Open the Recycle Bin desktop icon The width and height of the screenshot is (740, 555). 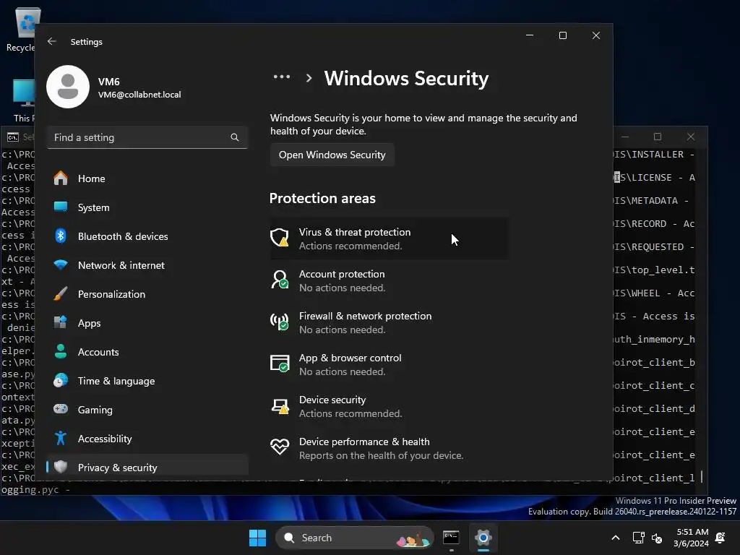click(x=22, y=29)
